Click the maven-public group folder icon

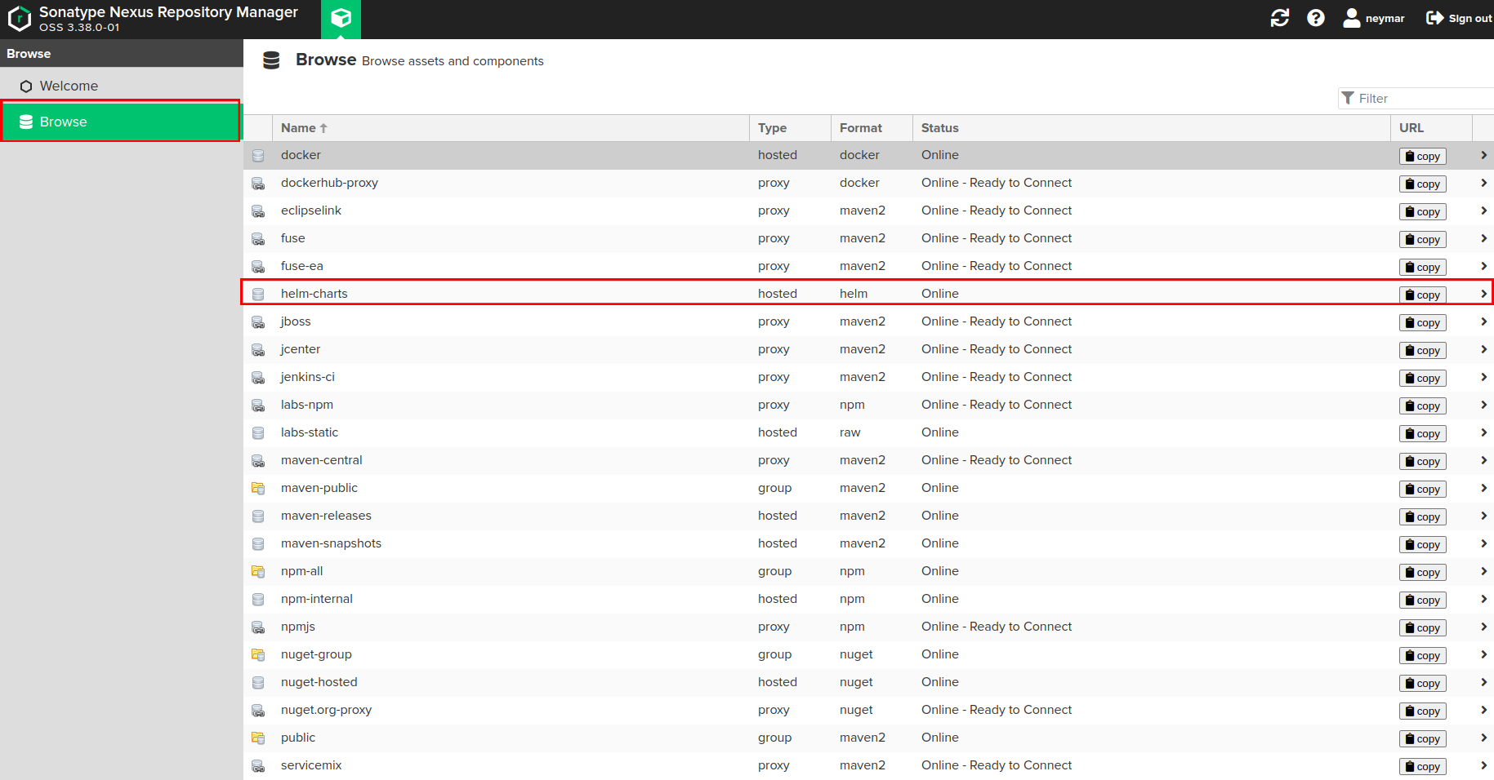click(x=258, y=488)
